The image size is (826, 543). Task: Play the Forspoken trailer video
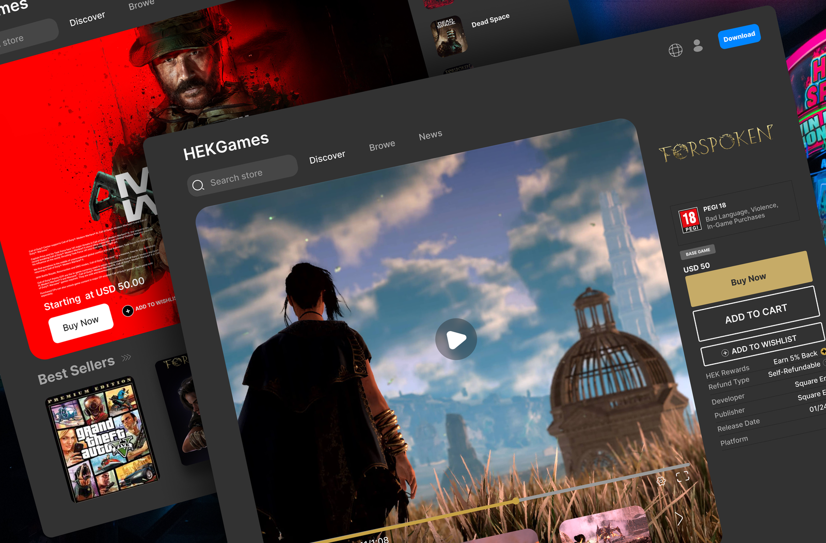[456, 339]
